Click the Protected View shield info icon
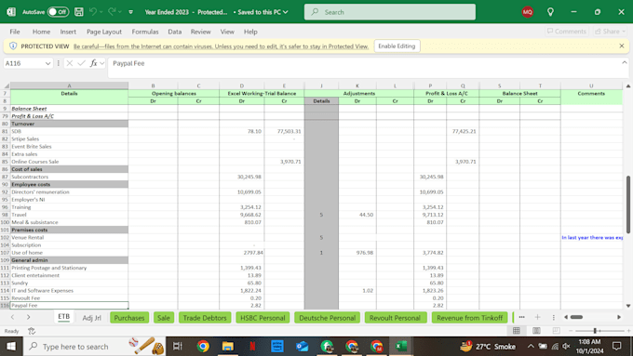The height and width of the screenshot is (356, 633). [x=13, y=46]
